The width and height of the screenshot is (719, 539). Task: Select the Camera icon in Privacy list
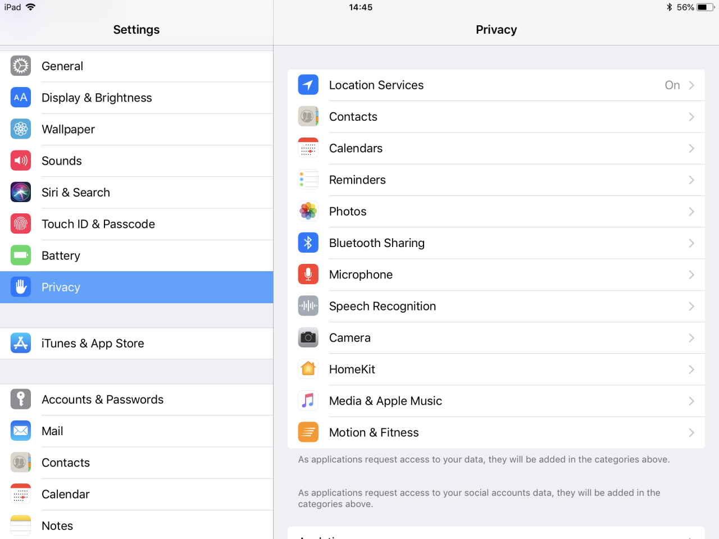click(x=308, y=338)
